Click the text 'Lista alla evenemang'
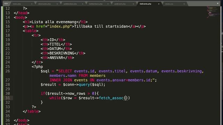This screenshot has height=125, width=223. [54, 22]
